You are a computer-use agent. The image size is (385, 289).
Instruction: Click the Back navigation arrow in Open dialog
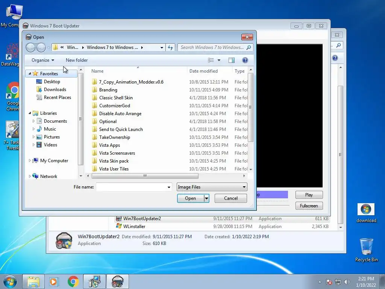click(x=31, y=47)
